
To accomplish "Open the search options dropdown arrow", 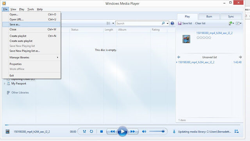I will click(x=168, y=23).
